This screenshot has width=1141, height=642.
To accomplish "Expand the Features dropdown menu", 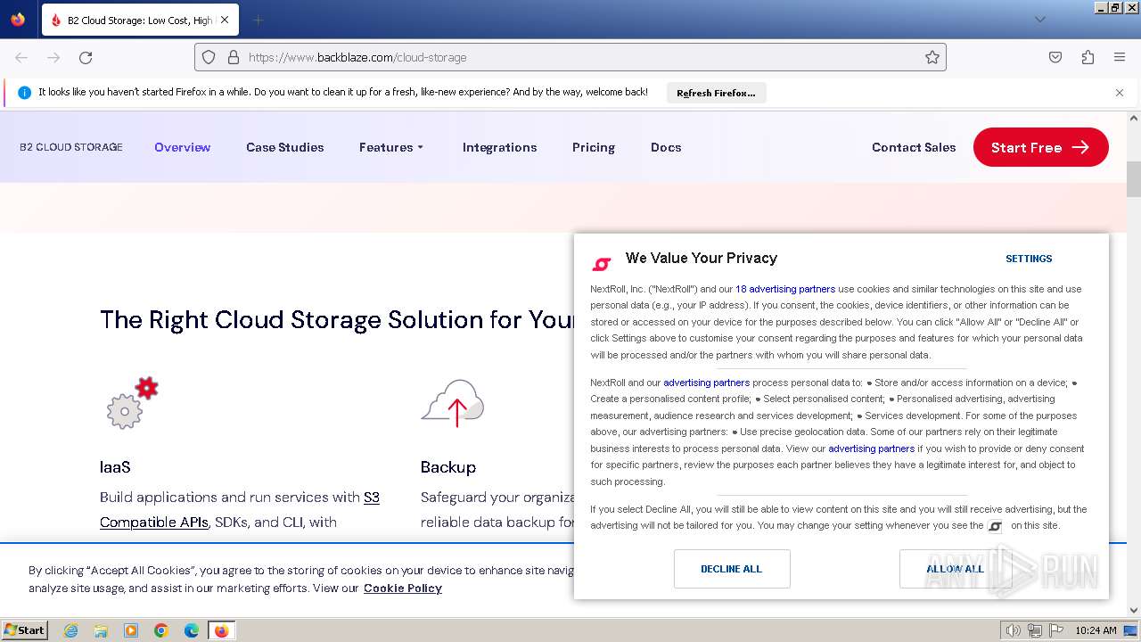I will click(391, 147).
